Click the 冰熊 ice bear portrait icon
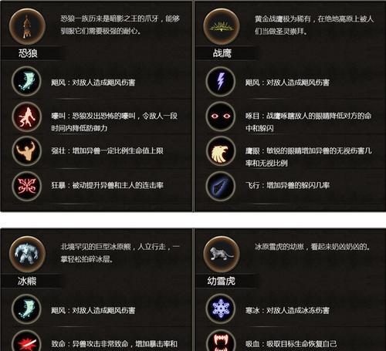The image size is (386, 351). pyautogui.click(x=27, y=254)
